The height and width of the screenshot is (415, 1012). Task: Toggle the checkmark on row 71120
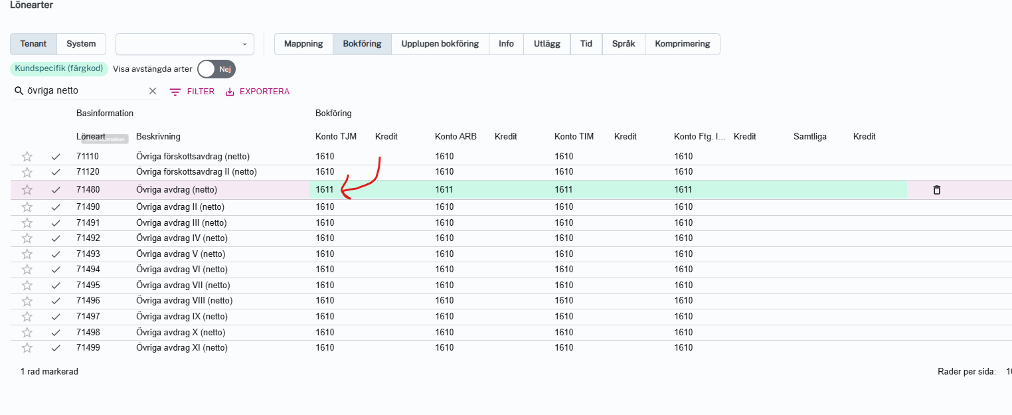[x=56, y=172]
